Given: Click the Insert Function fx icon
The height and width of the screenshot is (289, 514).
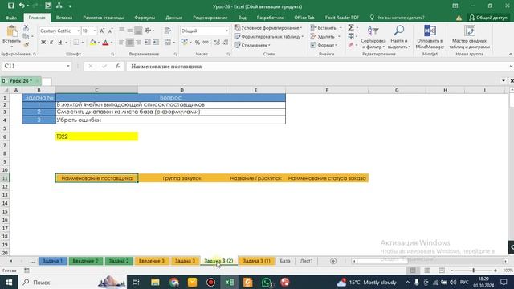Looking at the screenshot, I should 118,66.
